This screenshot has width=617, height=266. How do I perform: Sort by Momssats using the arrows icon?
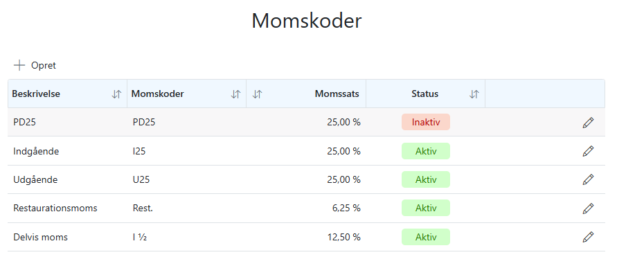[257, 94]
